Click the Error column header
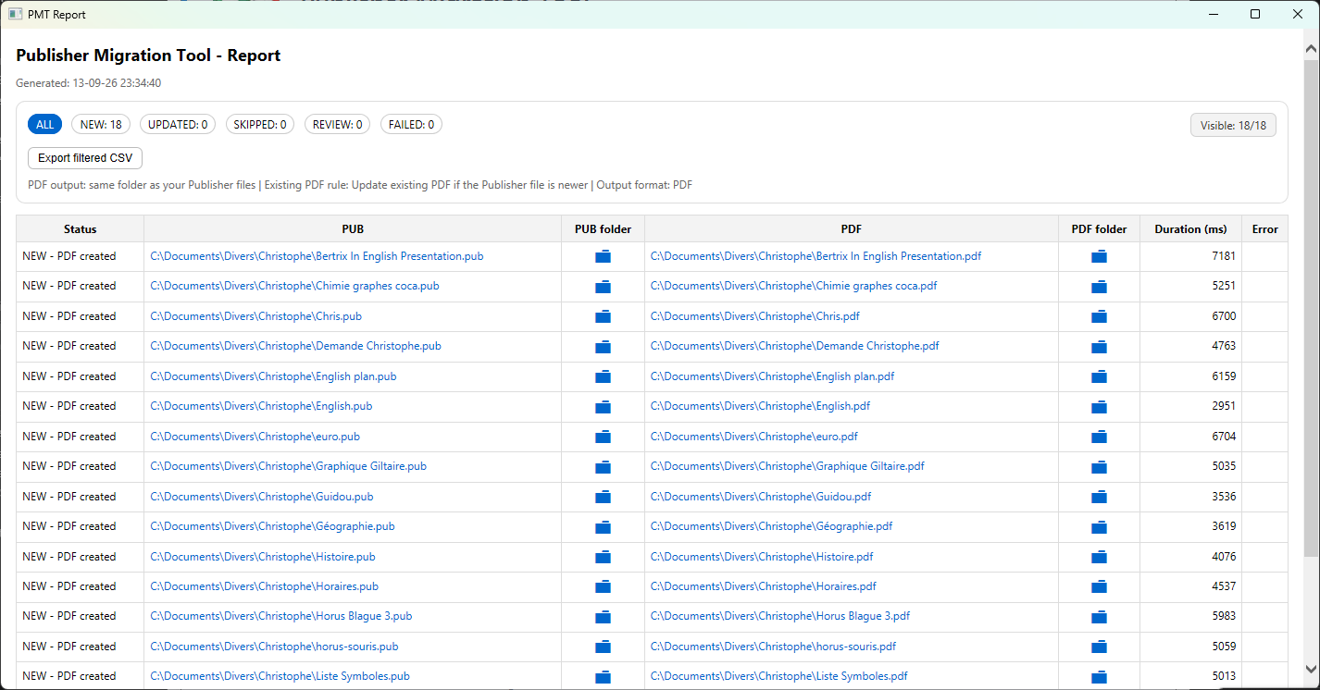 (x=1264, y=229)
